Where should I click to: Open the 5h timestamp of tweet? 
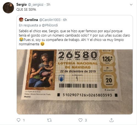[48, 5]
